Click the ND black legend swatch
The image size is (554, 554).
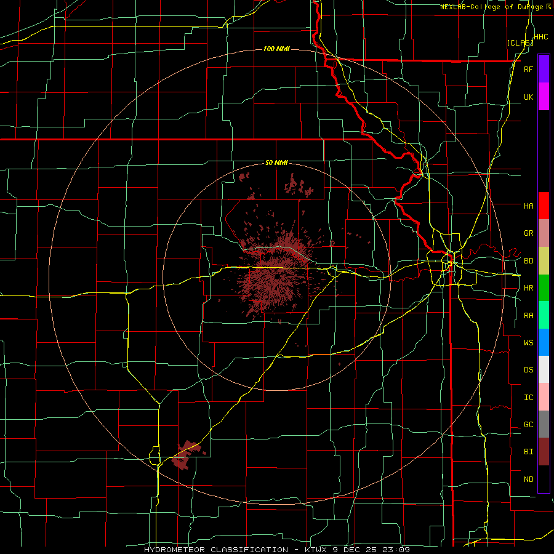[544, 479]
